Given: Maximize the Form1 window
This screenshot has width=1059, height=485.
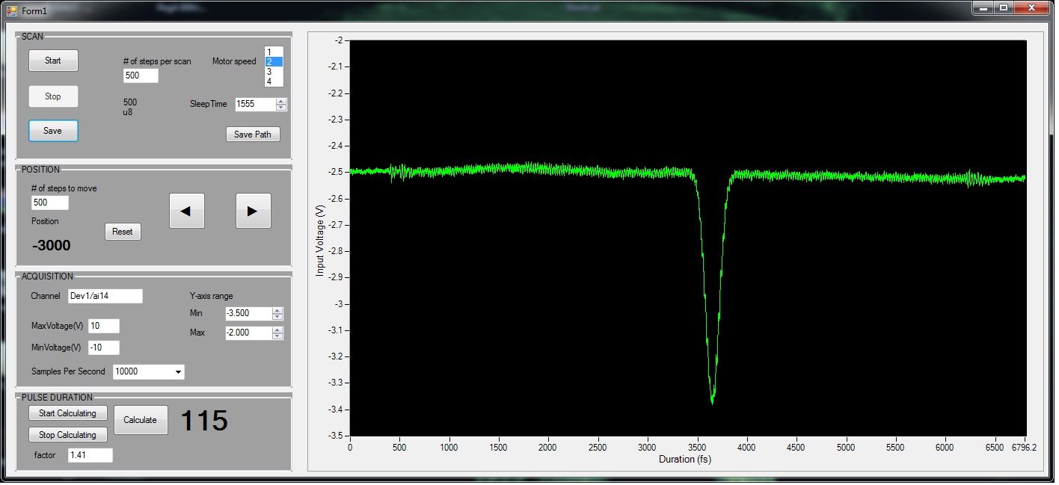Looking at the screenshot, I should [x=1003, y=7].
